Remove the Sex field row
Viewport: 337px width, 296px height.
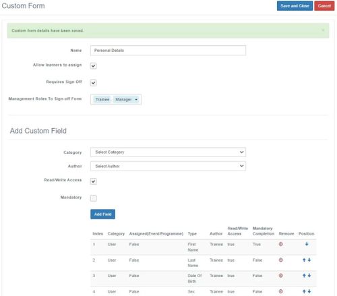click(280, 291)
